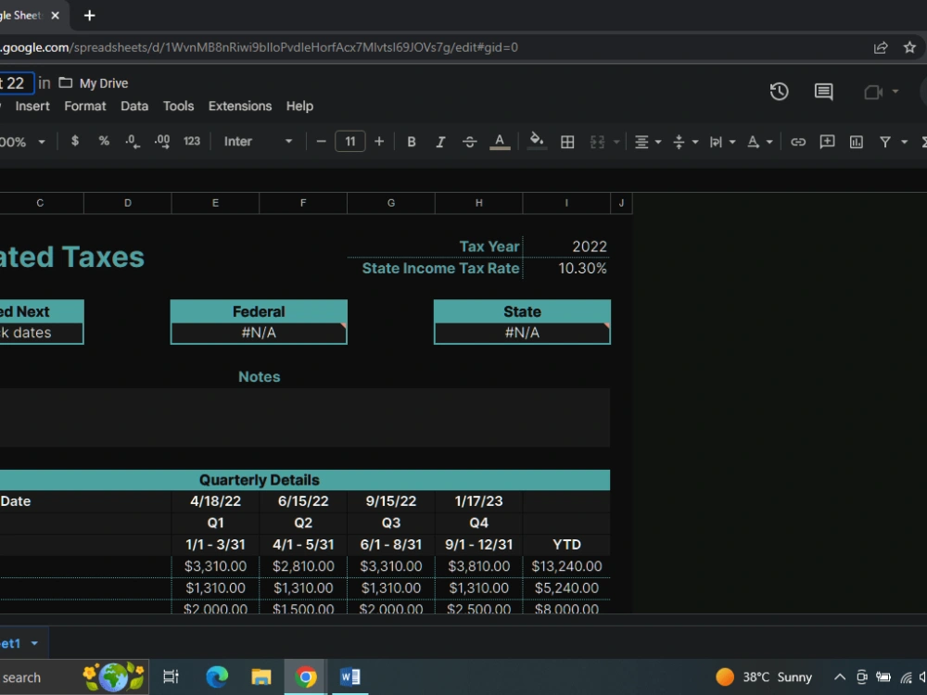Toggle strikethrough formatting
The height and width of the screenshot is (695, 927).
(x=470, y=142)
